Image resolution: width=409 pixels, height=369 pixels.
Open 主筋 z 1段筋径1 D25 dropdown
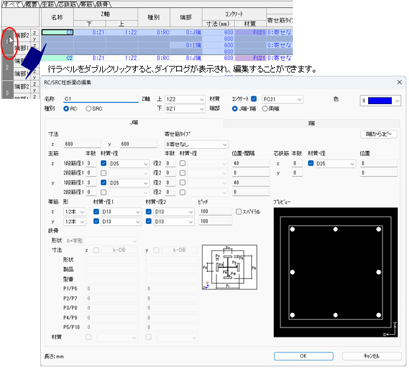coord(129,163)
